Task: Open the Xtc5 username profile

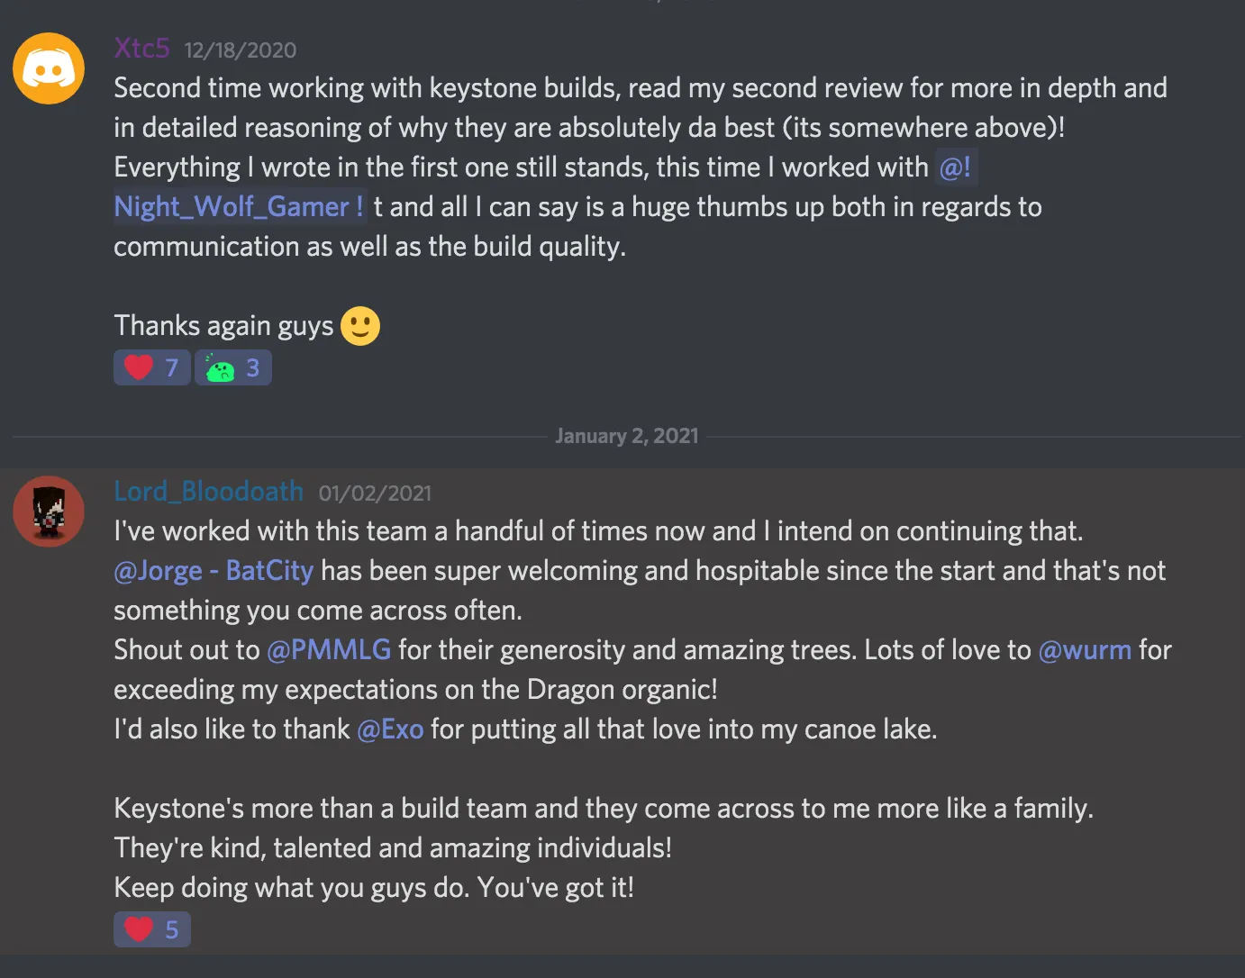Action: 141,48
